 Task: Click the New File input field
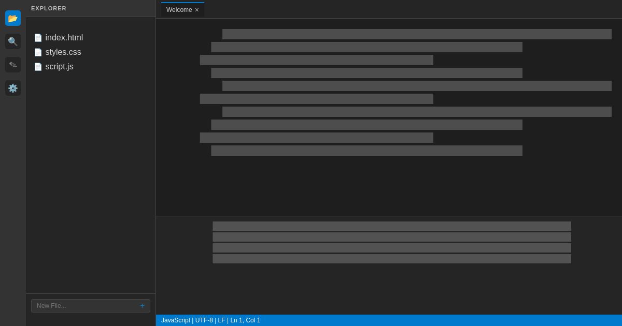[x=78, y=306]
